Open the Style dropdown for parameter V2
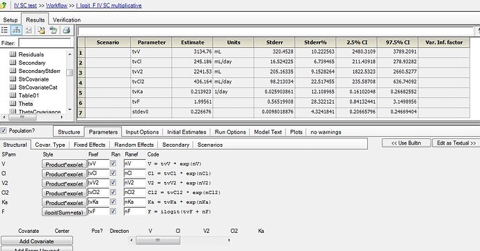This screenshot has width=480, height=251. pyautogui.click(x=64, y=183)
